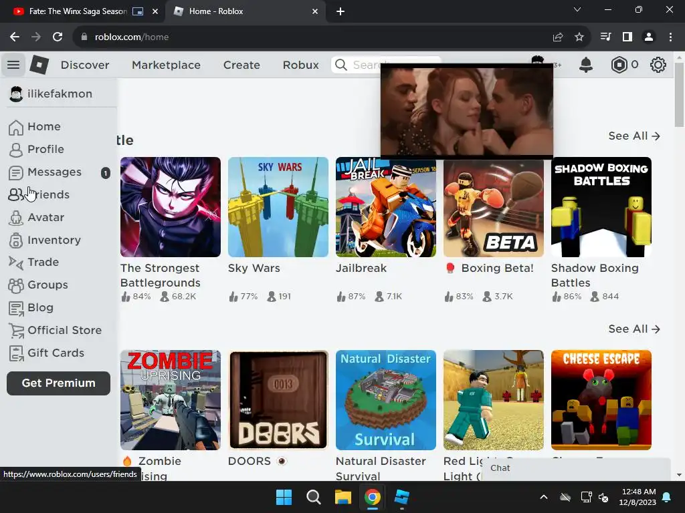Open Boxing Beta game thumbnail
The height and width of the screenshot is (513, 685).
coord(494,207)
